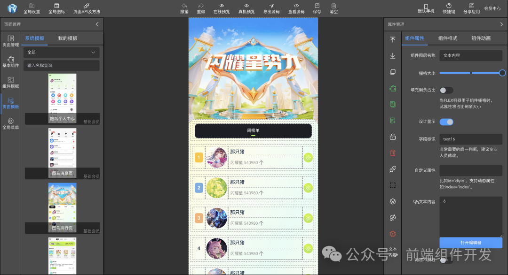Click the rank 1 yellow badge
The image size is (508, 275).
point(198,157)
